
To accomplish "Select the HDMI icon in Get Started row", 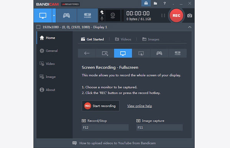I will (x=177, y=53).
